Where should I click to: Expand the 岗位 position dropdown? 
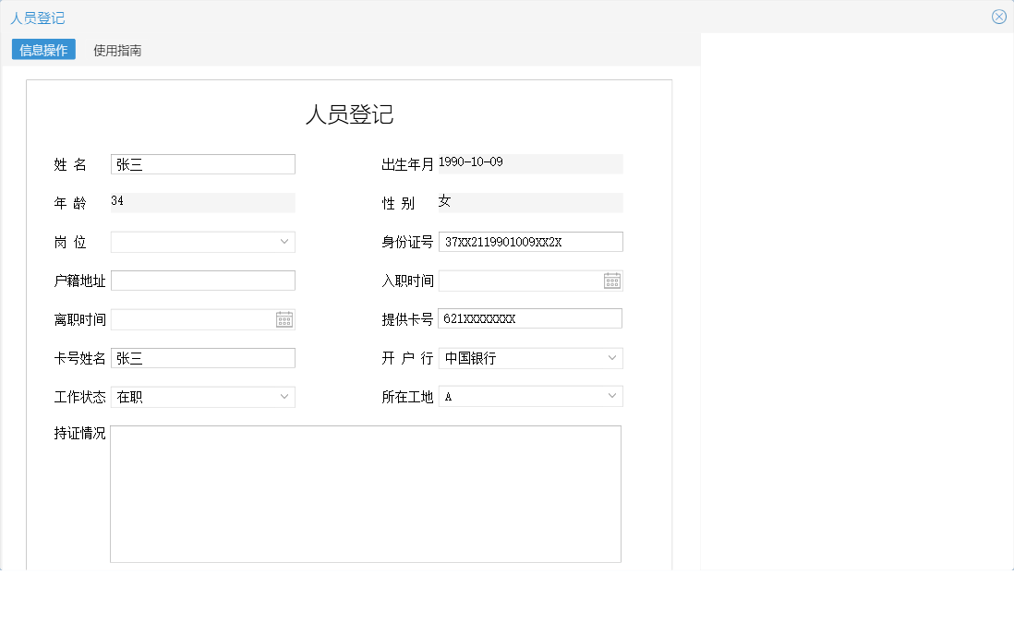click(x=284, y=241)
